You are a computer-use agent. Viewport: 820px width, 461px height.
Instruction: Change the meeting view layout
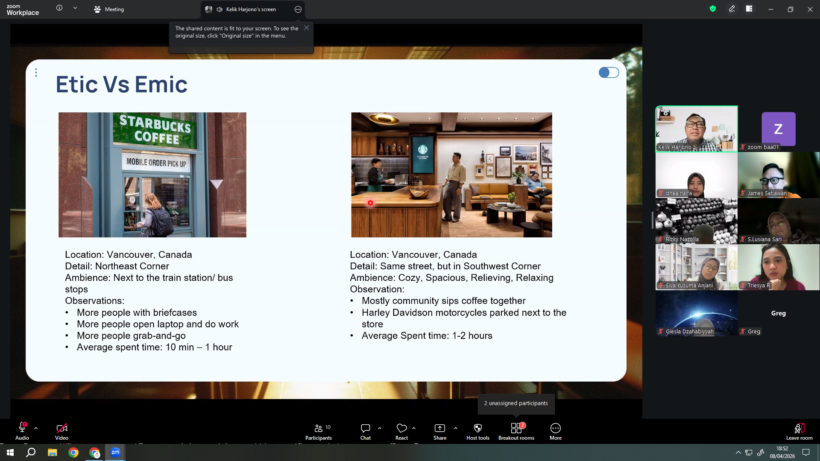(x=749, y=9)
